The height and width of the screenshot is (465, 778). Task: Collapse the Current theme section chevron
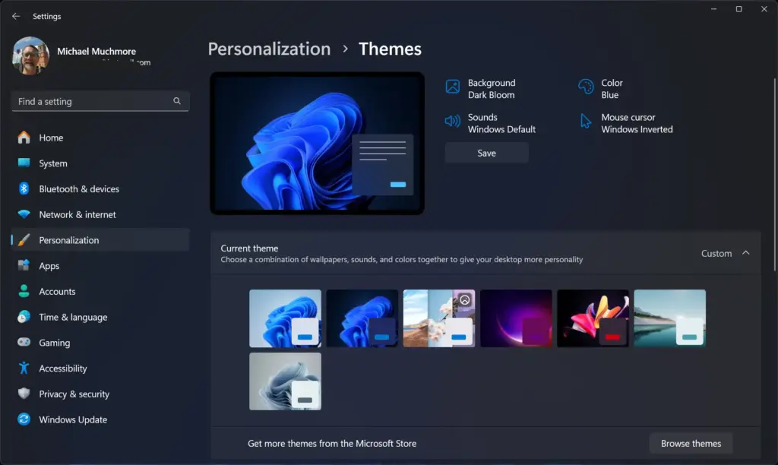[x=746, y=253]
